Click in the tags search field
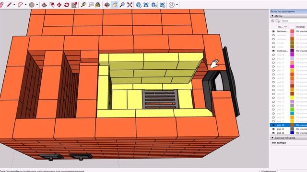This screenshot has height=172, width=307. tap(294, 21)
